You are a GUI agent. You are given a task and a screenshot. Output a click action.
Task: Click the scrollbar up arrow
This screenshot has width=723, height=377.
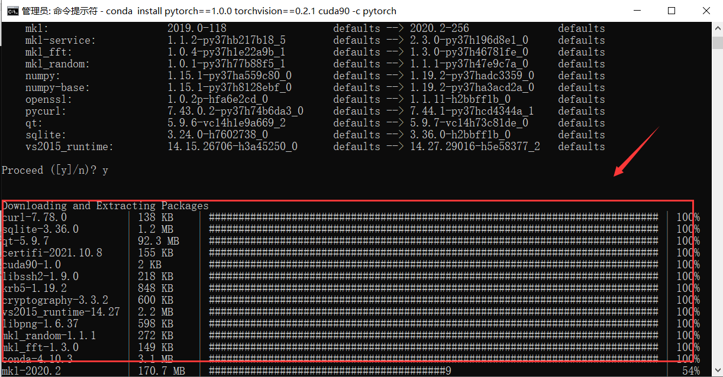point(716,28)
